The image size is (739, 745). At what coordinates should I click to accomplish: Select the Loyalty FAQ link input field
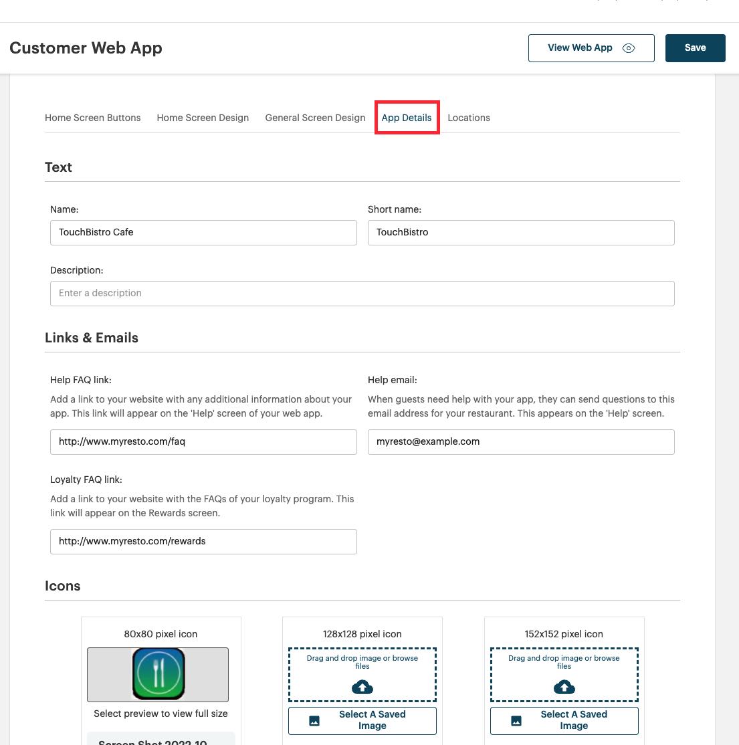click(x=203, y=541)
